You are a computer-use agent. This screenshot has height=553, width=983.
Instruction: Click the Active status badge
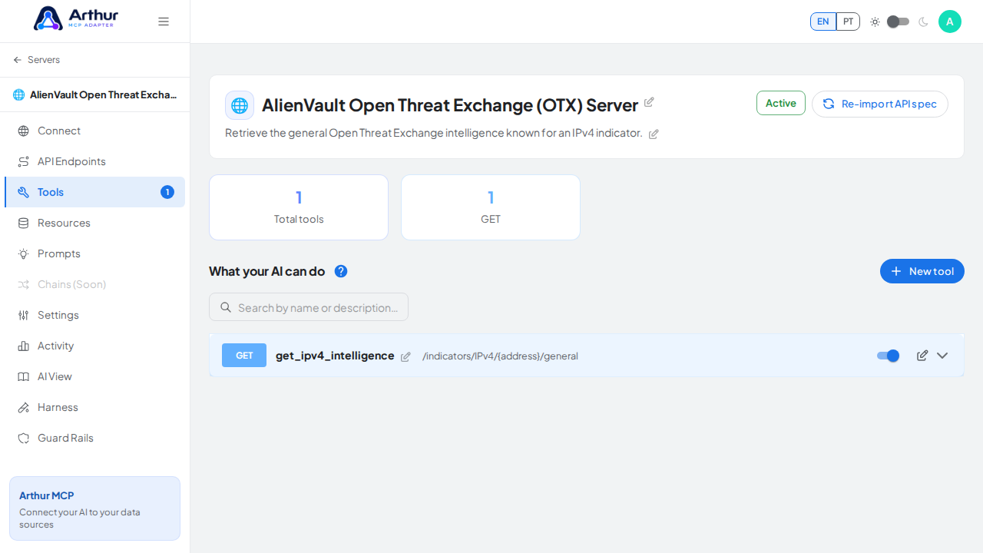coord(781,103)
